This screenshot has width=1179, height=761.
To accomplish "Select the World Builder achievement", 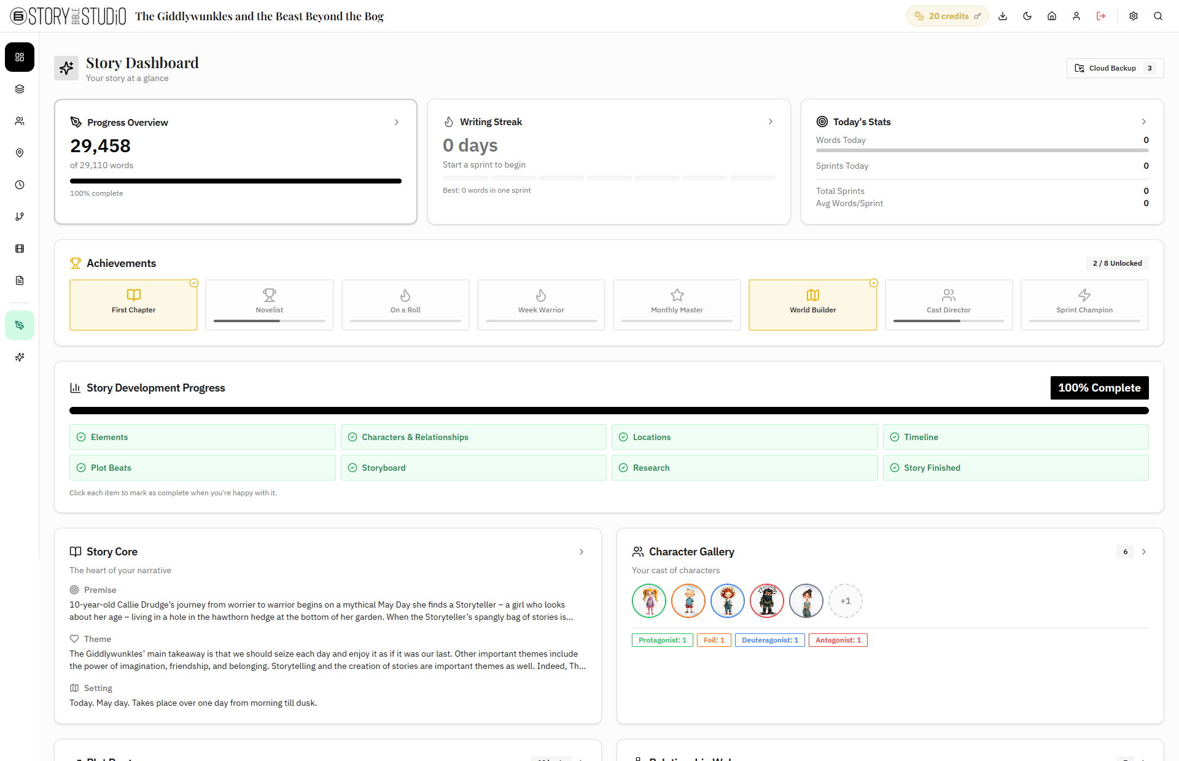I will (813, 305).
